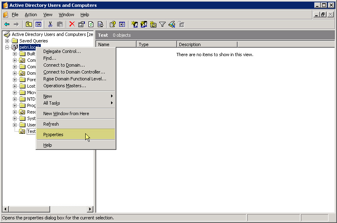Open Properties from the toolbar icon

coord(82,24)
